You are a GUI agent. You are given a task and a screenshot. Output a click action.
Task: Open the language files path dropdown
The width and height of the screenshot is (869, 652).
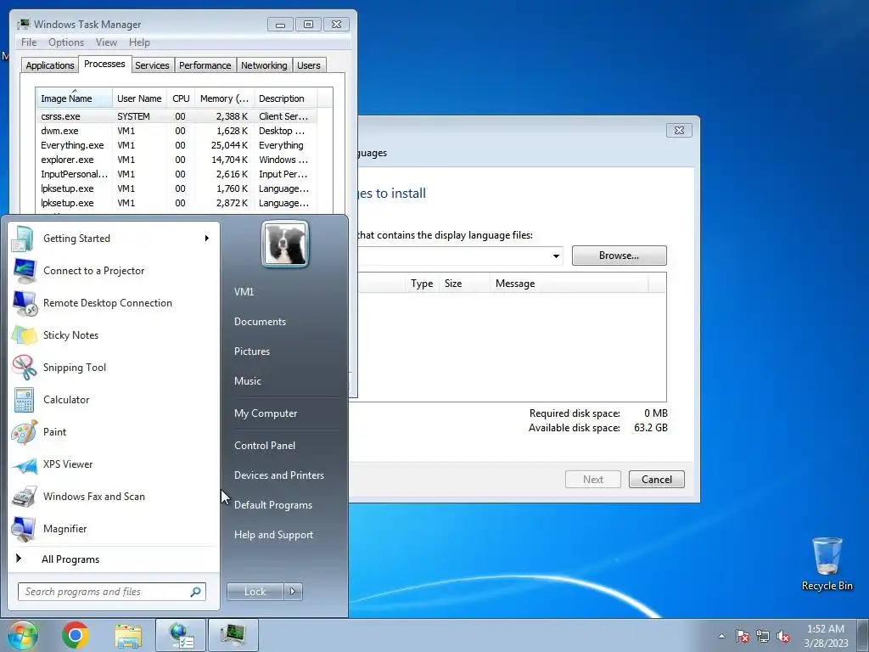(x=555, y=256)
